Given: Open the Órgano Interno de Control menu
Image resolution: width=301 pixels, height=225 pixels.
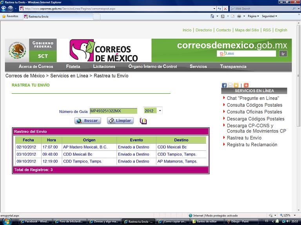Looking at the screenshot, I should coord(152,66).
